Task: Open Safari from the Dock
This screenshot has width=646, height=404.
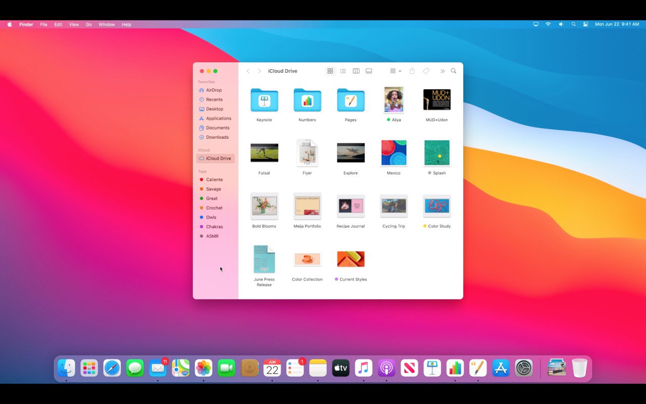Action: tap(112, 368)
